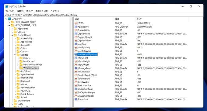This screenshot has width=207, height=111.
Task: Click the MenuHeight string icon
Action: coord(76,61)
